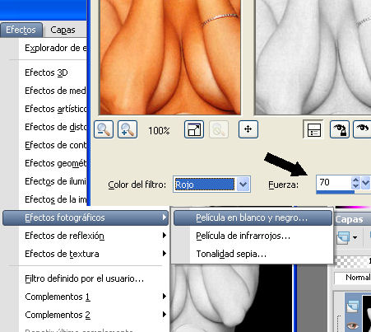371x332 pixels.
Task: Decrease Fuerza with the down spinner arrow
Action: coord(355,186)
